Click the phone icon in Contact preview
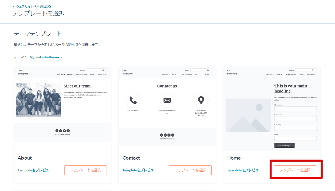Viewport: 335px width, 191px height. pos(133,100)
